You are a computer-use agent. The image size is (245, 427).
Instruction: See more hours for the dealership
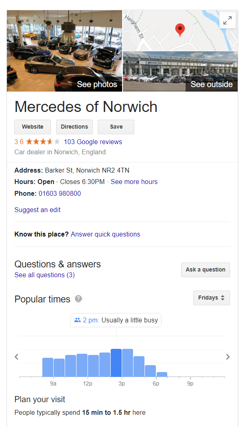click(x=134, y=182)
